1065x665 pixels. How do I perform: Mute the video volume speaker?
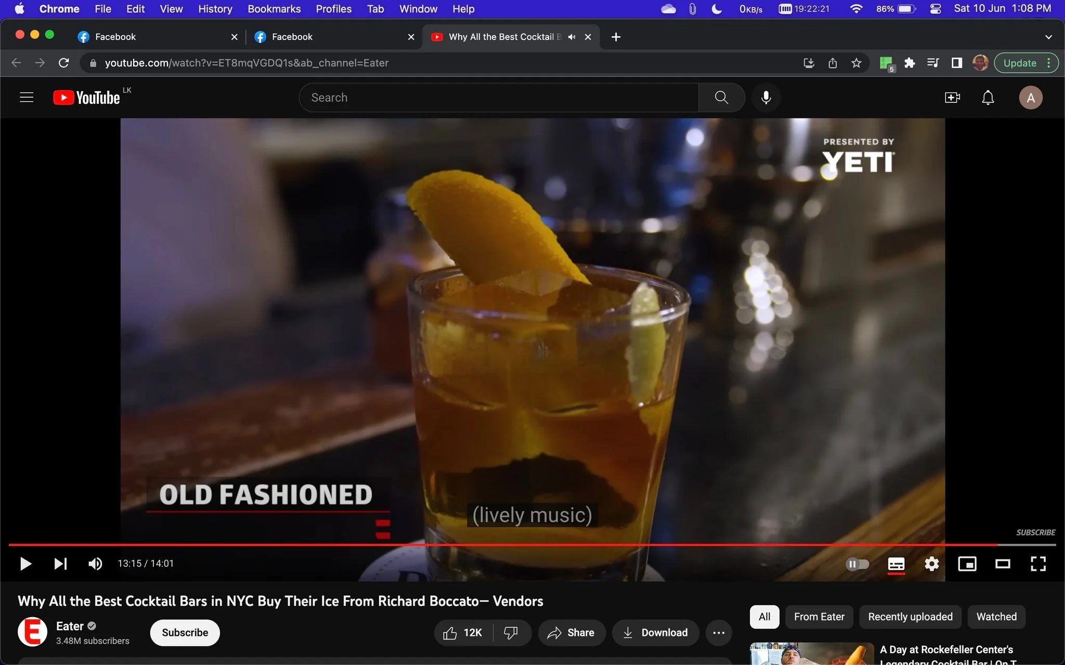click(x=95, y=564)
